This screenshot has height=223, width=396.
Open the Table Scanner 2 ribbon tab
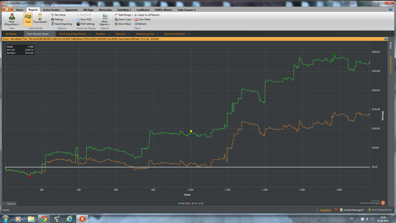point(186,10)
